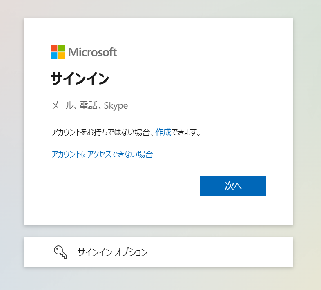Click the underline below the email field
This screenshot has height=290, width=321.
(158, 116)
